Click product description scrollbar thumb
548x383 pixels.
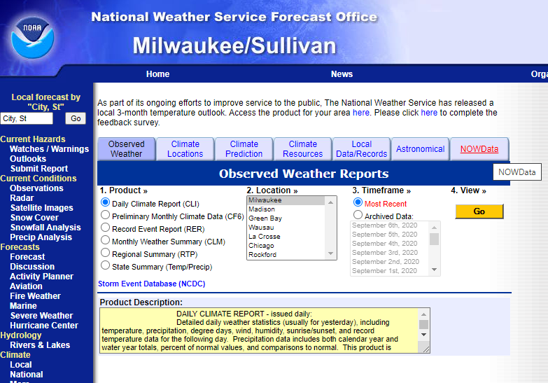[x=423, y=325]
